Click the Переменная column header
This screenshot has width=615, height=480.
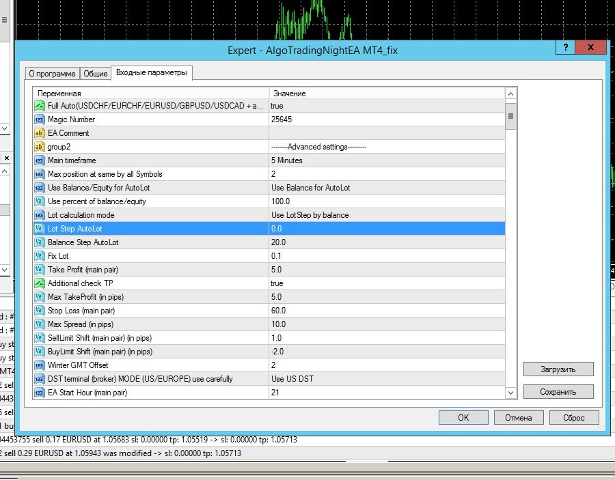tap(151, 94)
